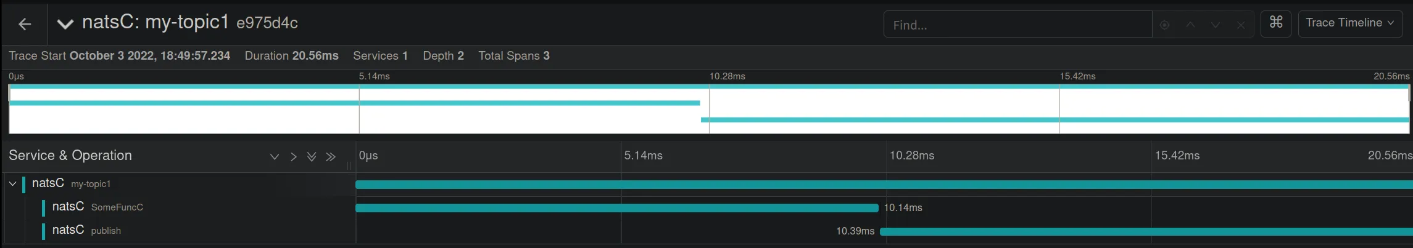The height and width of the screenshot is (248, 1413).
Task: Expand one level with down chevron
Action: tap(275, 157)
